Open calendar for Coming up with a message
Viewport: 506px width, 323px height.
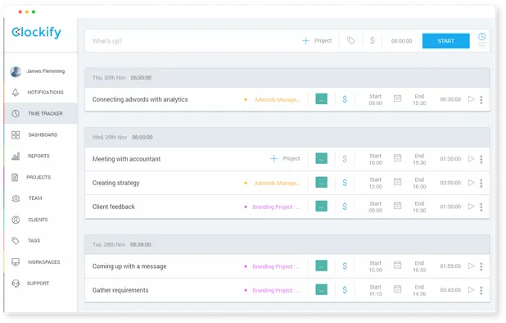(398, 265)
